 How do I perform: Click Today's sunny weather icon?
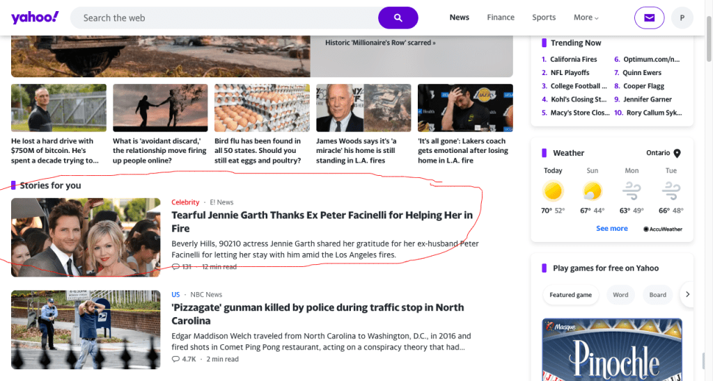tap(553, 190)
